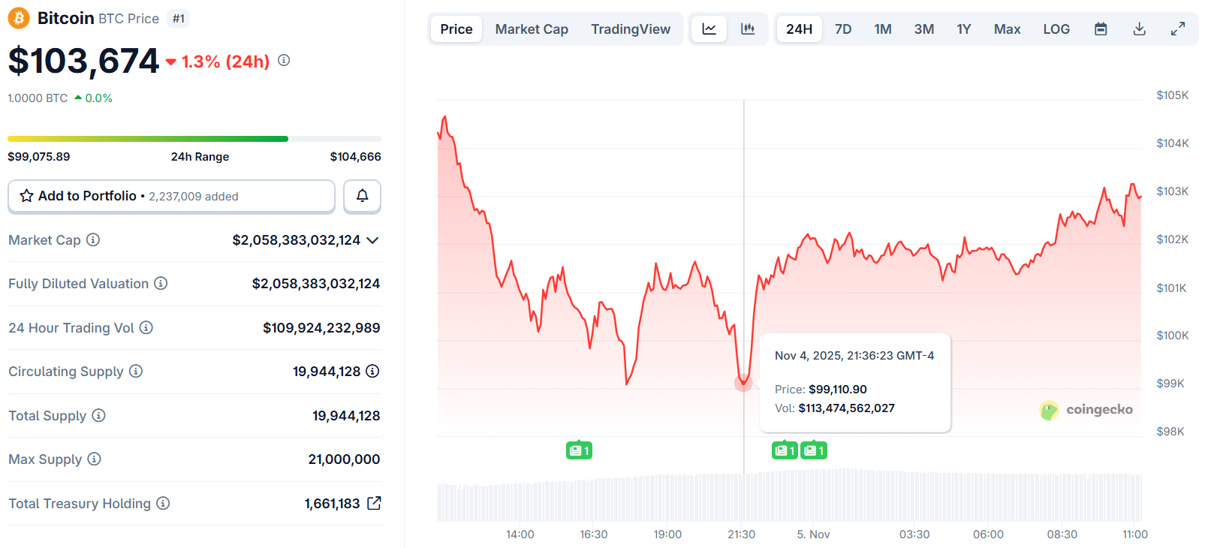
Task: Click the info icon beside Market Cap
Action: [93, 240]
